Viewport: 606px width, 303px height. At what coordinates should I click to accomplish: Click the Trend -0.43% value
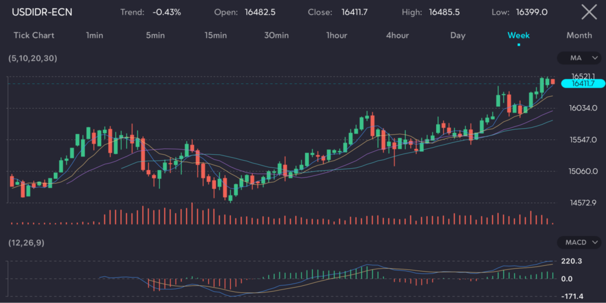pyautogui.click(x=166, y=12)
